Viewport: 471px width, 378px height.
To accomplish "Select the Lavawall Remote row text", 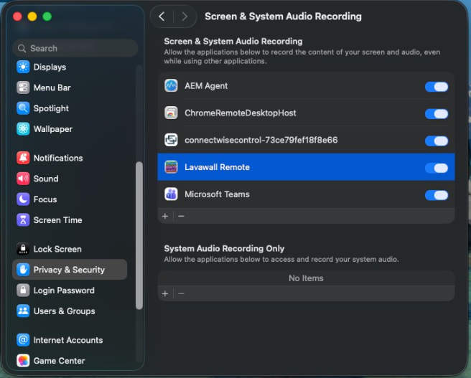I will click(x=217, y=167).
